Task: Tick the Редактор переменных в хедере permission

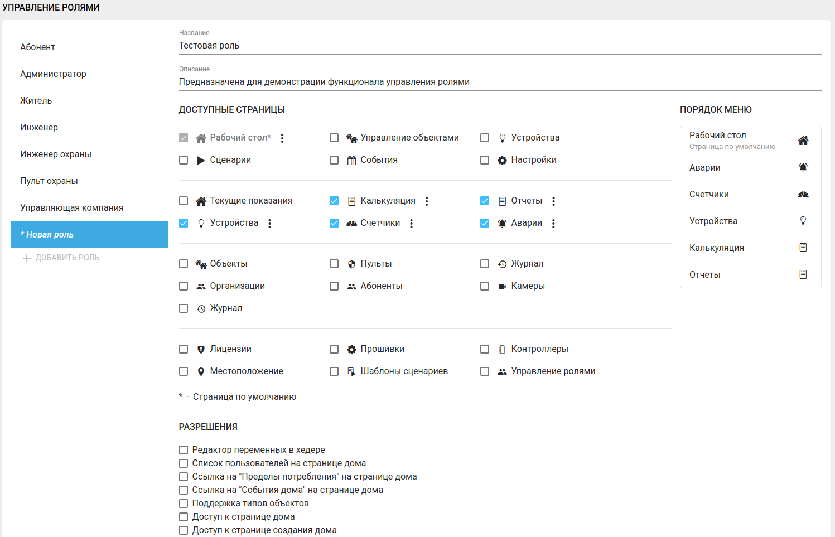Action: pos(184,450)
